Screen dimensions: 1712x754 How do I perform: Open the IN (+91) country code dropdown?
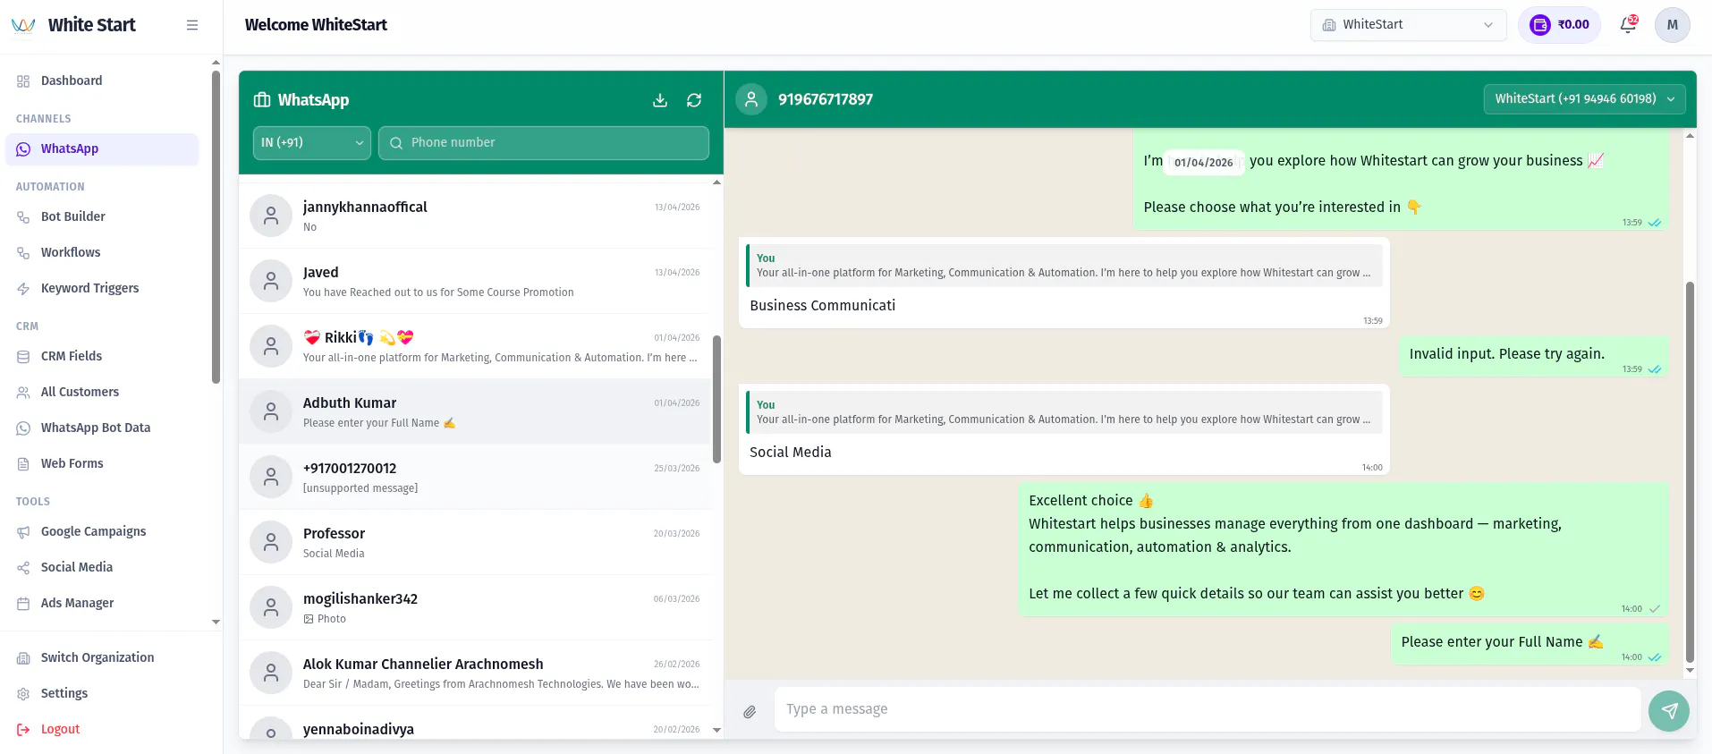[x=311, y=143]
